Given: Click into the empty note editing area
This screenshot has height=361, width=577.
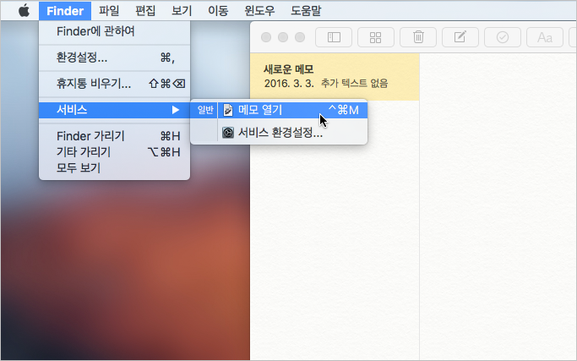Looking at the screenshot, I should 498,206.
